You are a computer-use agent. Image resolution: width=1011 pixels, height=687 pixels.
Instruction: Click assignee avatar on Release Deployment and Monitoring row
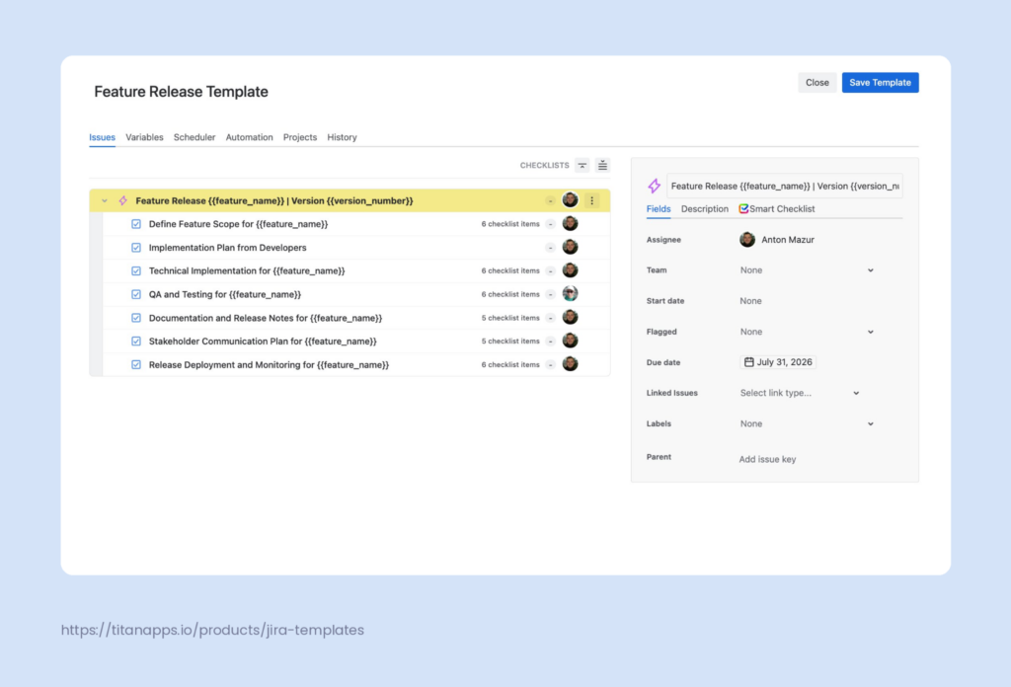pos(570,364)
